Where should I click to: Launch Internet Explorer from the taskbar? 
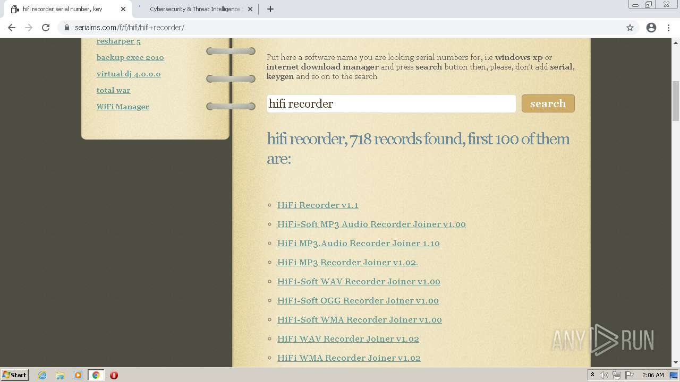pos(42,375)
